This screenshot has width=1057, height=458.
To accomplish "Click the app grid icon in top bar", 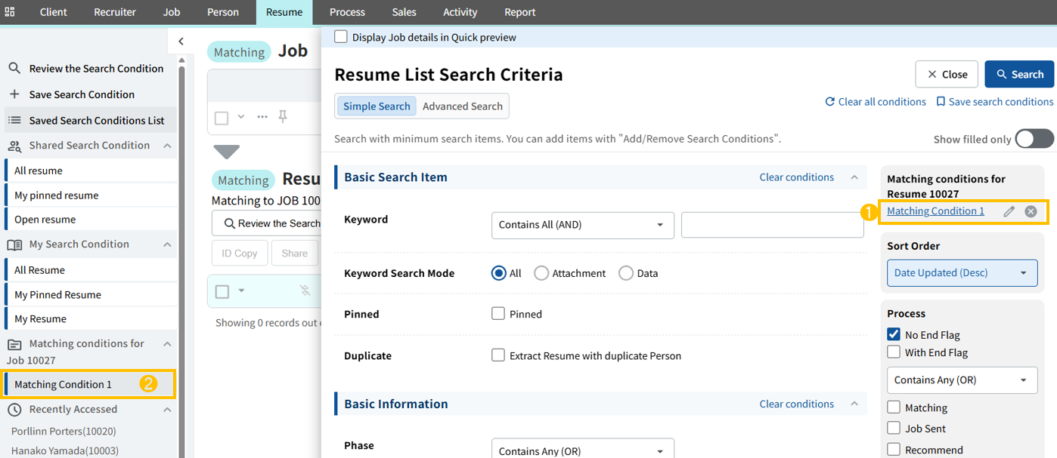I will 10,12.
